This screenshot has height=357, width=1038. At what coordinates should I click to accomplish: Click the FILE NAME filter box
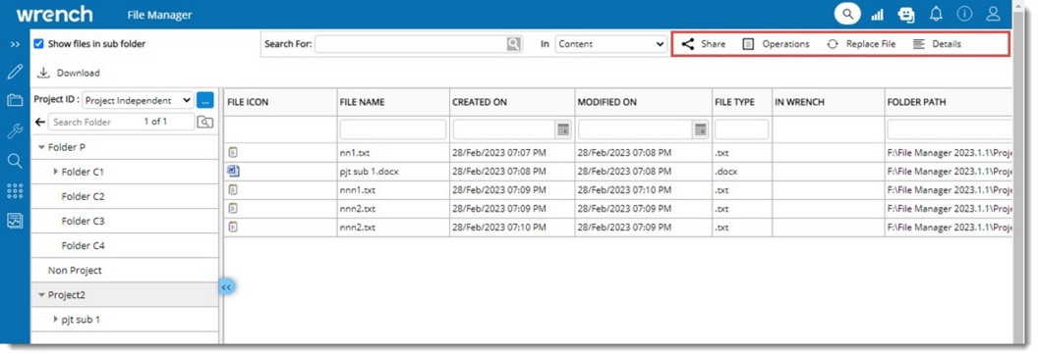coord(392,129)
